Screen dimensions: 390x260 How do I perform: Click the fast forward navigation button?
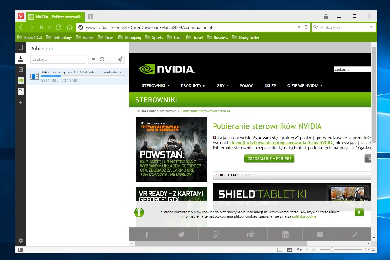tap(49, 27)
